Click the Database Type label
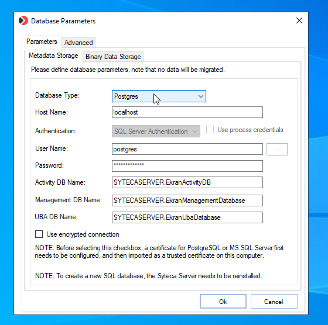The width and height of the screenshot is (328, 325). point(57,95)
